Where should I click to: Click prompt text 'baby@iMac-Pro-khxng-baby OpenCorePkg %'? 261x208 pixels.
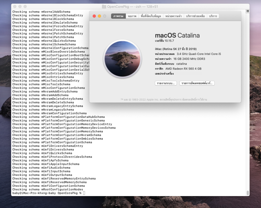click(x=47, y=193)
